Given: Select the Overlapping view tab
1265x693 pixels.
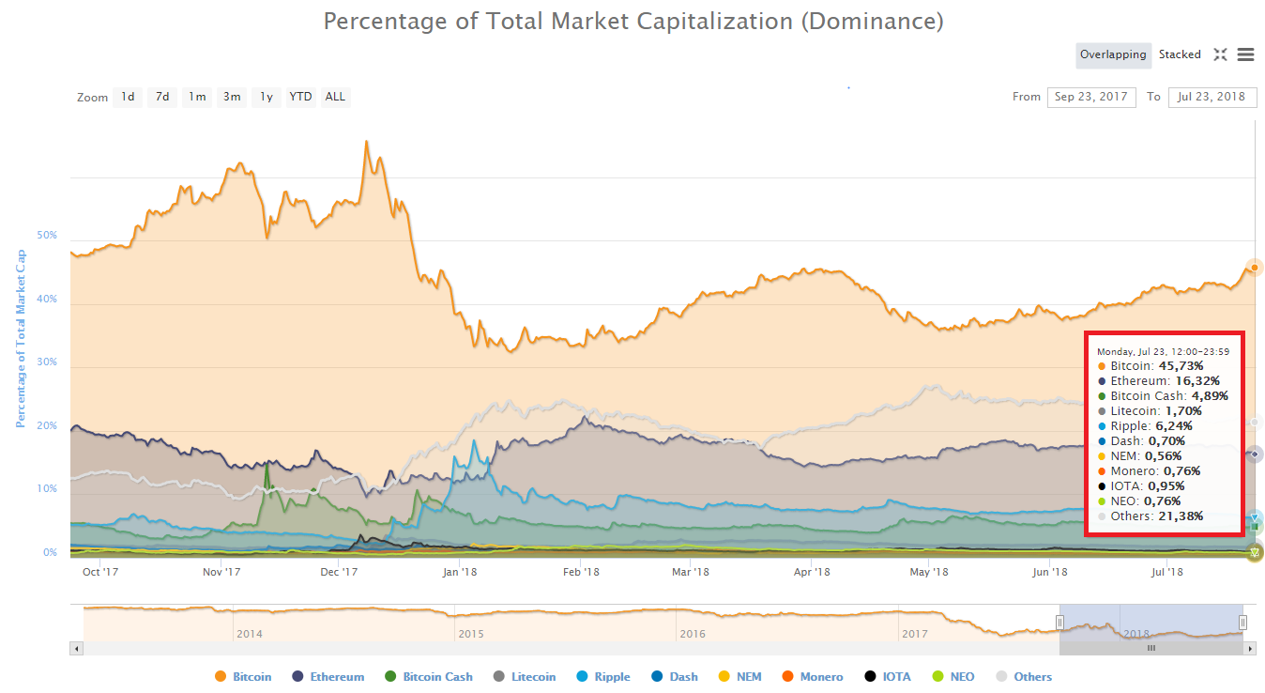Looking at the screenshot, I should click(1113, 54).
